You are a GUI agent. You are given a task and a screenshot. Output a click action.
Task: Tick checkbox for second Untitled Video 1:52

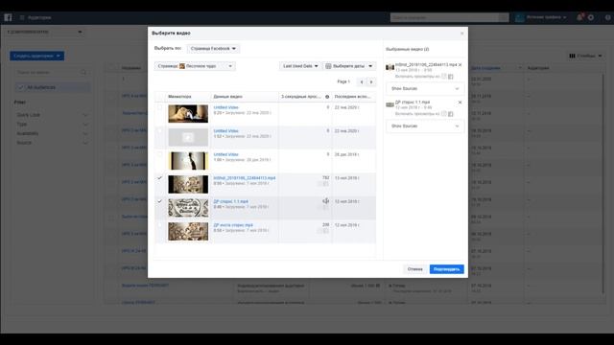click(159, 130)
